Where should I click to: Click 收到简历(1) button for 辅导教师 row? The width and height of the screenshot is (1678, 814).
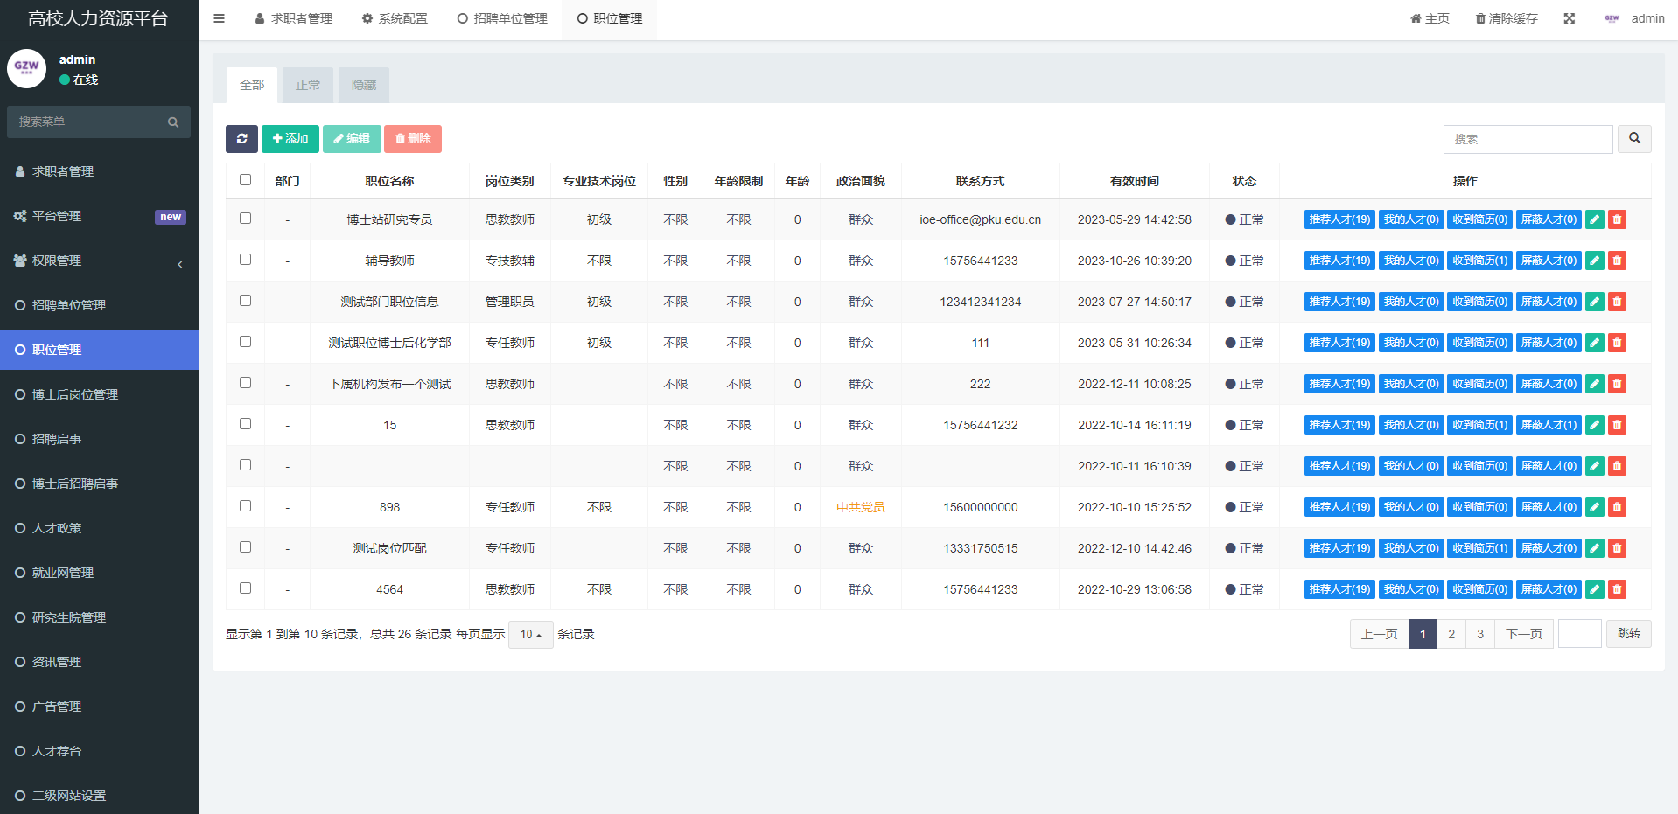pyautogui.click(x=1479, y=261)
